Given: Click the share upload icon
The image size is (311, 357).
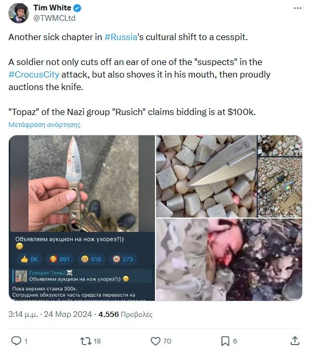Looking at the screenshot, I should click(295, 341).
